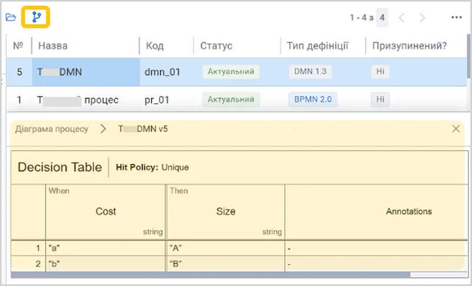Viewport: 472px width, 286px height.
Task: Go to previous page arrow
Action: (401, 18)
